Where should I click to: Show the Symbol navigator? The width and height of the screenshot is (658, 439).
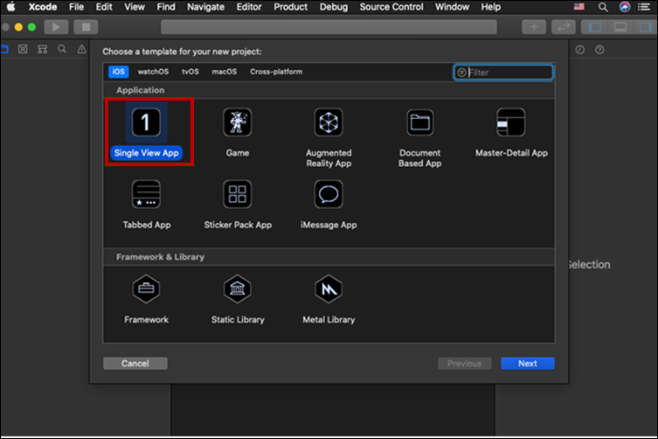point(43,49)
